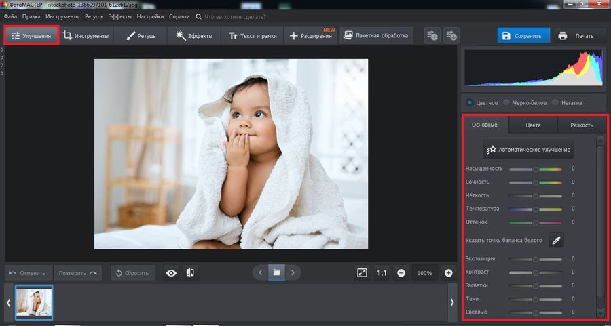The height and width of the screenshot is (326, 611).
Task: Click the before/after compare icon
Action: pos(190,273)
